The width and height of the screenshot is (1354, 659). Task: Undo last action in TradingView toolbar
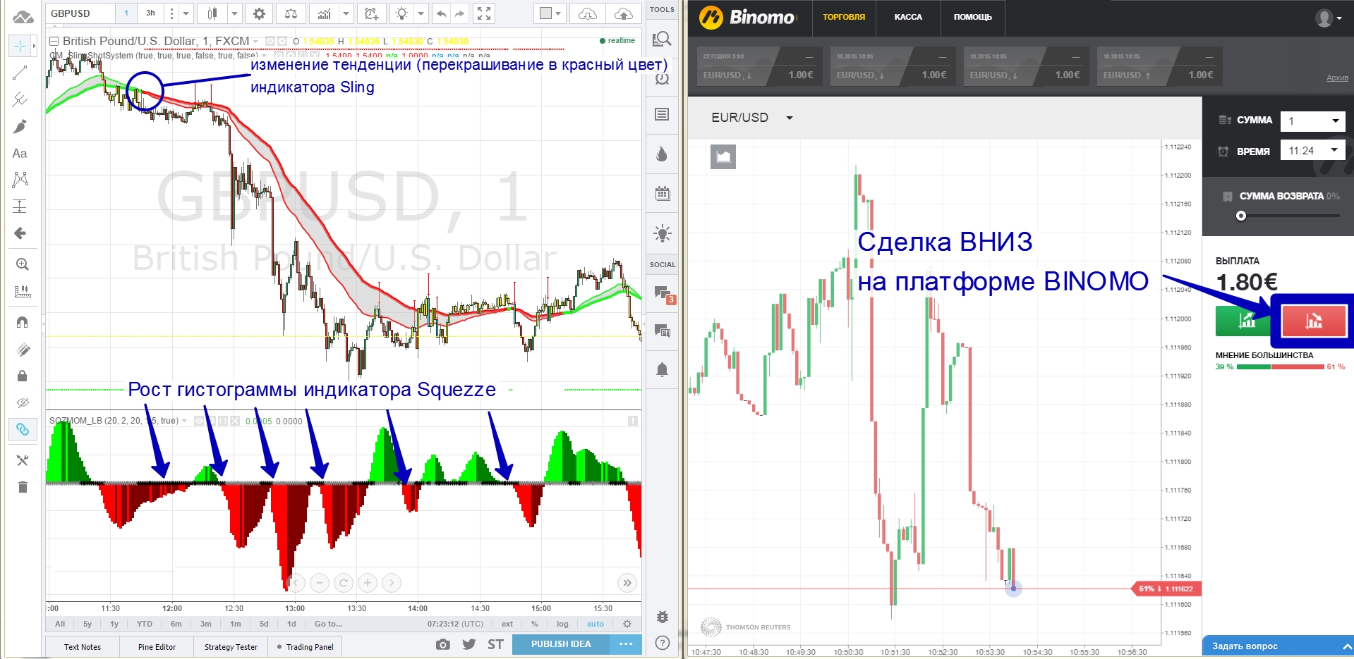[441, 13]
